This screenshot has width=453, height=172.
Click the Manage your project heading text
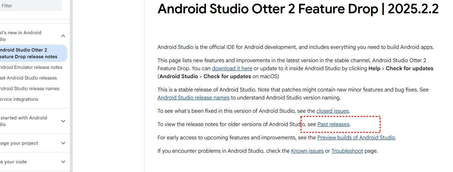(19, 143)
